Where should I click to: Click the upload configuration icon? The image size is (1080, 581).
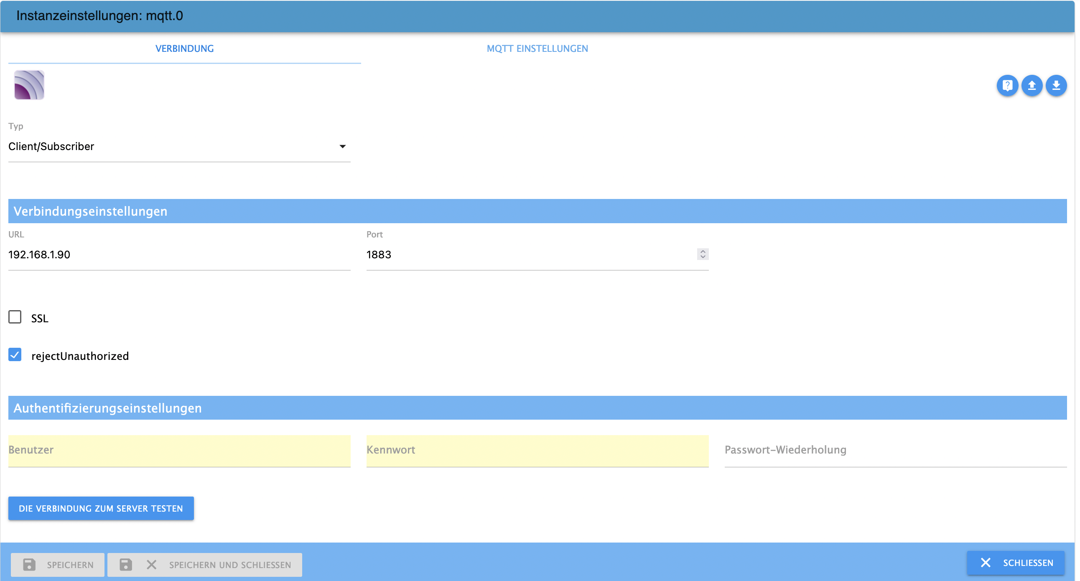1032,86
